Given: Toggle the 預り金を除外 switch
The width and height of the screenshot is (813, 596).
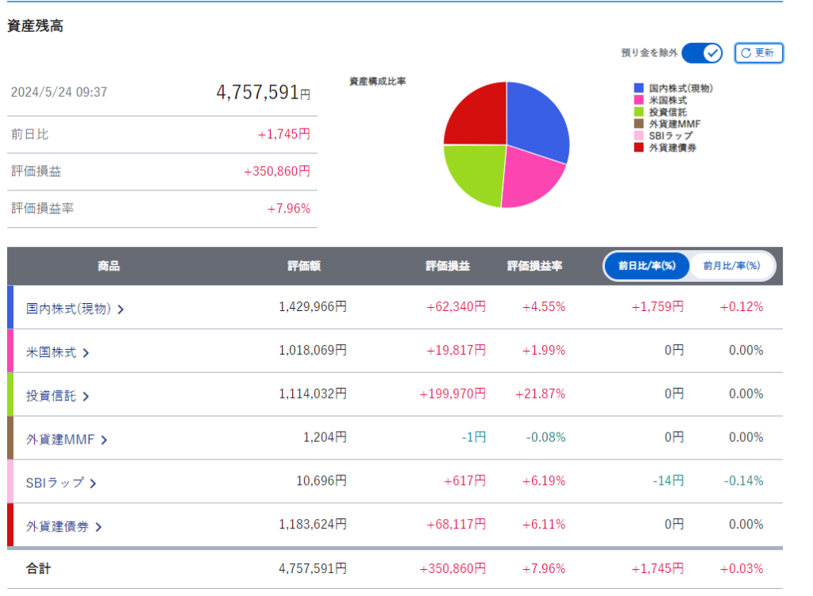Looking at the screenshot, I should 701,53.
